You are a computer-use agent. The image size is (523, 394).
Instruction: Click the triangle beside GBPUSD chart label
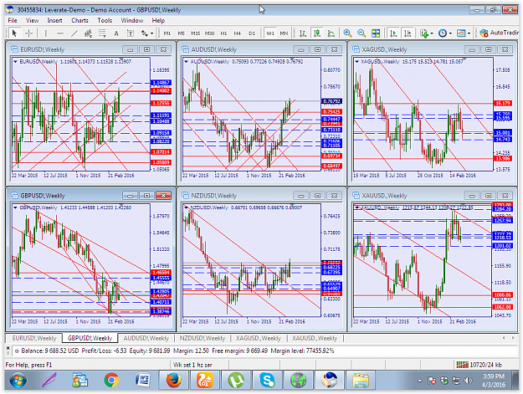coord(15,207)
